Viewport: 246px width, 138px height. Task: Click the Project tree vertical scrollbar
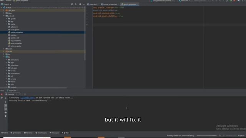pyautogui.click(x=85, y=33)
